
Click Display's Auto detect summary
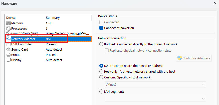pyautogui.click(x=54, y=60)
